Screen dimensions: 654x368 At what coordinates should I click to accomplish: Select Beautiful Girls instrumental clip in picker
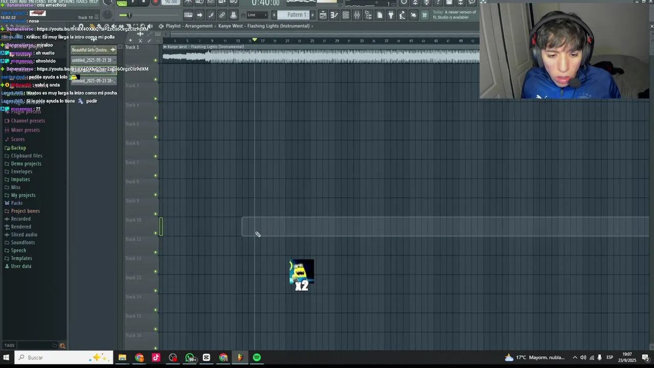click(94, 50)
